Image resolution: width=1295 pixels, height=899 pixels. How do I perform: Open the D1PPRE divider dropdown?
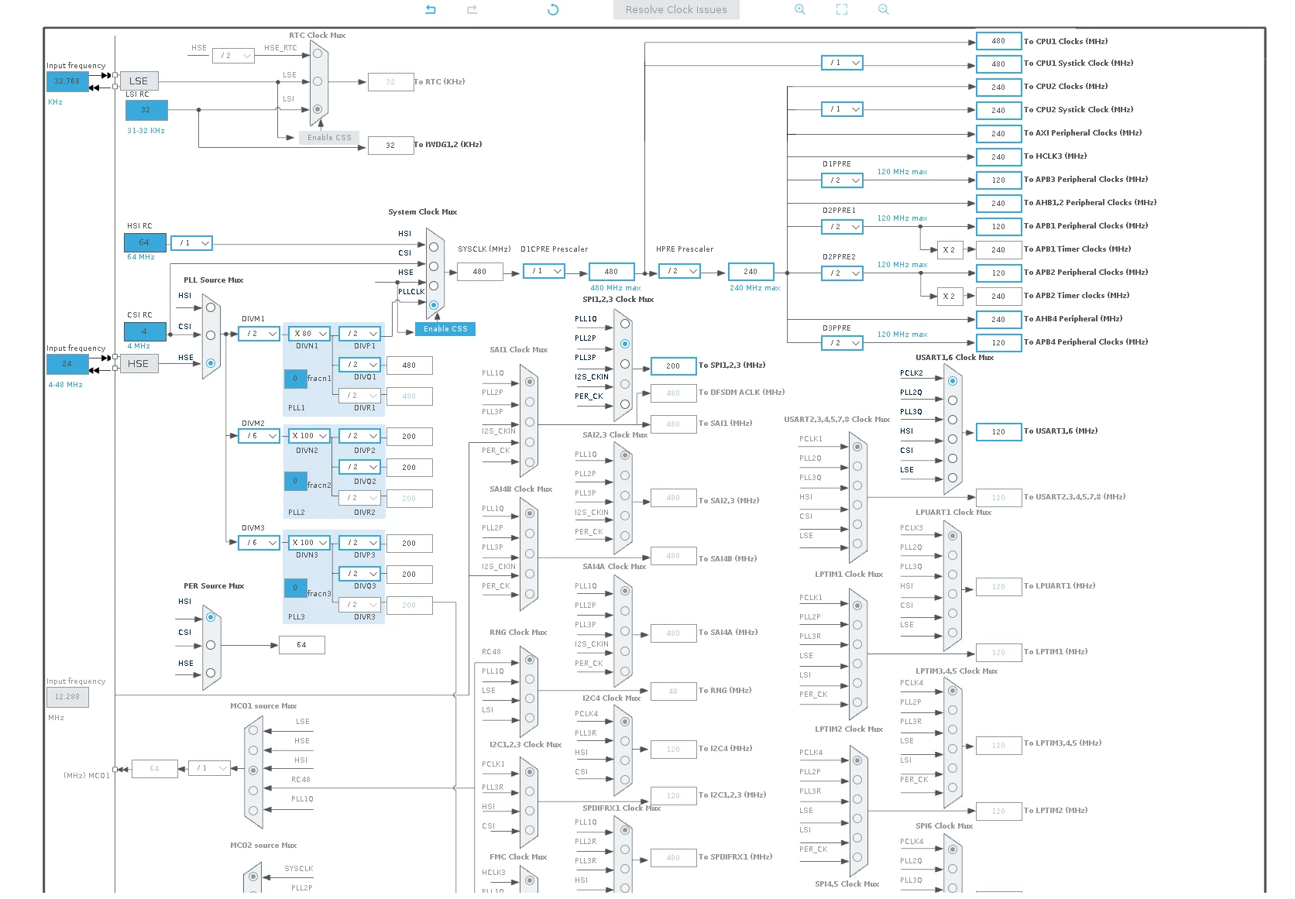pyautogui.click(x=842, y=180)
